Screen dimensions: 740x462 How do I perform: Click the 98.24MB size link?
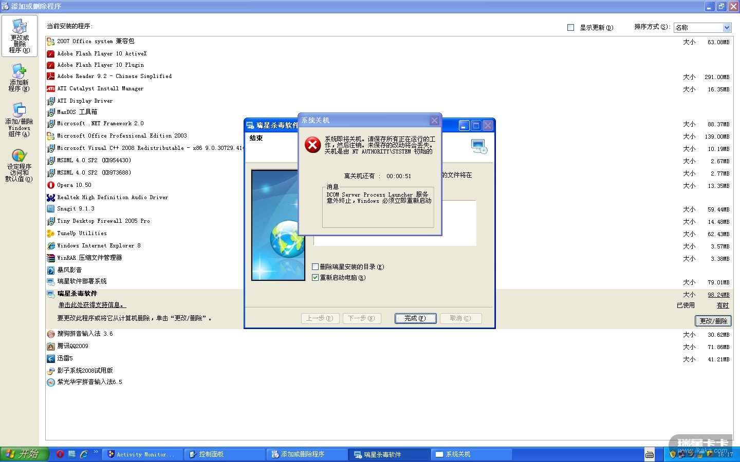click(718, 295)
